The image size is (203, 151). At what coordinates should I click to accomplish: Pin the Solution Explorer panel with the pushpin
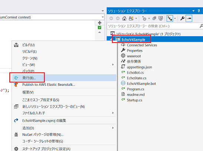point(199,11)
